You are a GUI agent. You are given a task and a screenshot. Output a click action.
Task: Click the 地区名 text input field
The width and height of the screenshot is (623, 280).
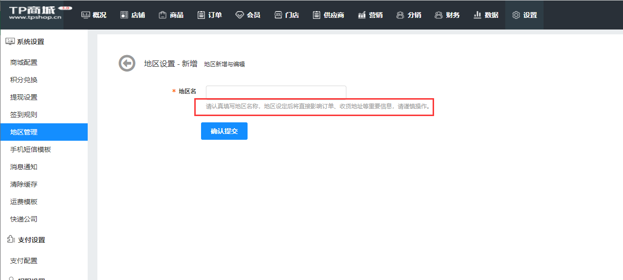(x=276, y=92)
